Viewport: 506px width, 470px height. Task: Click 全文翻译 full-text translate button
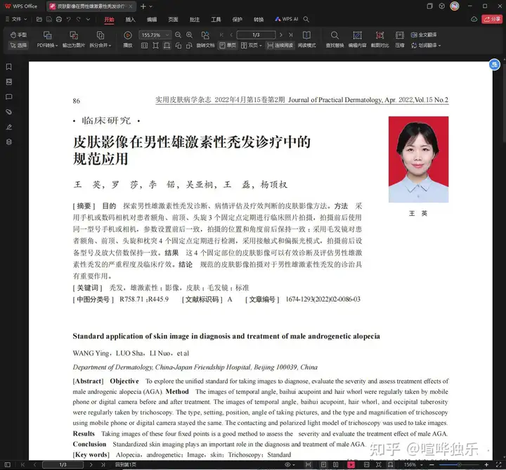click(x=424, y=34)
